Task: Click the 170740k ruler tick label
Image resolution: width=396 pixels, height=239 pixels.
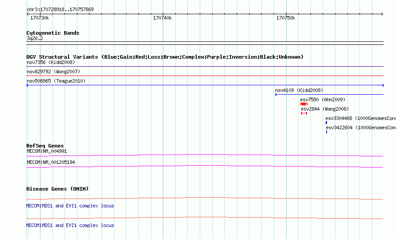Action: click(x=162, y=18)
